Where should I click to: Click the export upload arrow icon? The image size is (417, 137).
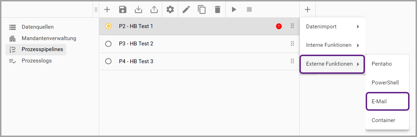click(154, 10)
